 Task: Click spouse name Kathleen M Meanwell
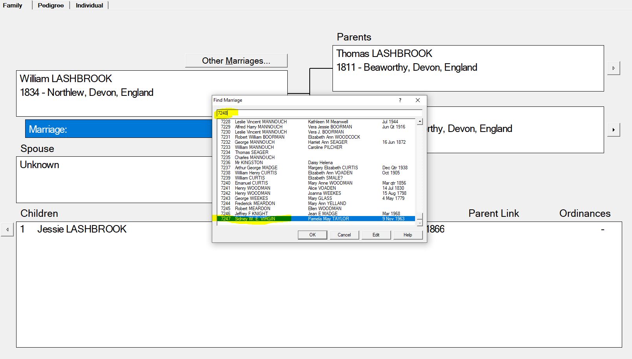point(328,122)
